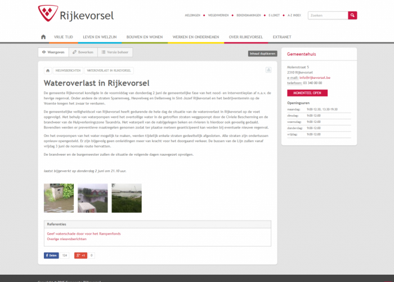The image size is (394, 282).
Task: Expand the Over Rijkevorsel menu
Action: click(245, 37)
